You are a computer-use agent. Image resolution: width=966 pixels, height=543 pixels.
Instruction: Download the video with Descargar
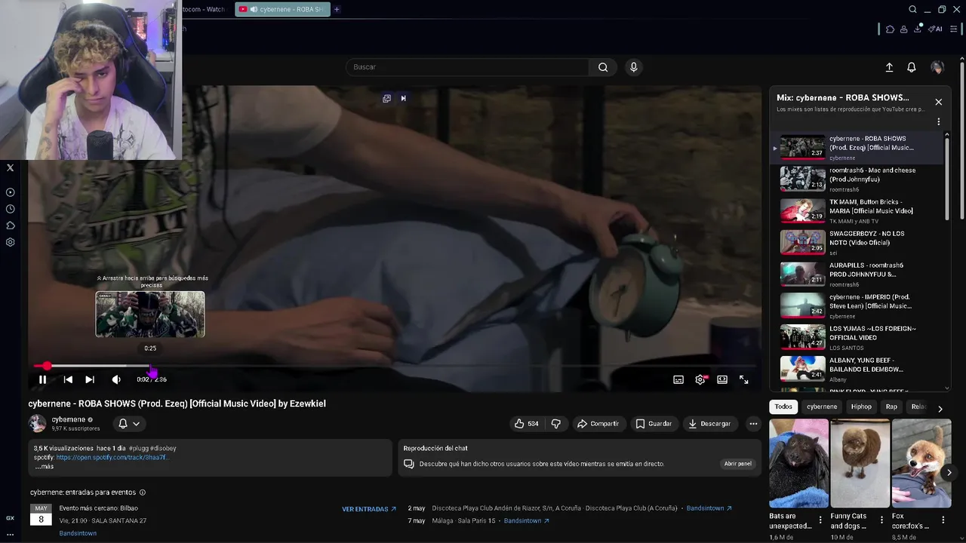(x=709, y=424)
